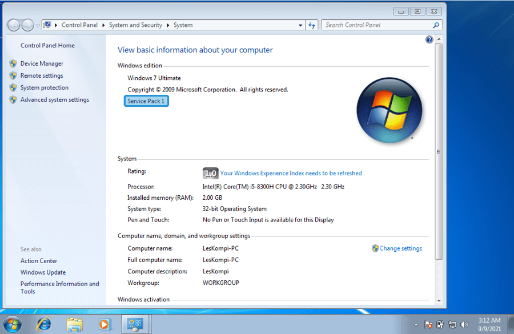Screen dimensions: 514x334
Task: Open recent pages dropdown arrow
Action: click(38, 25)
